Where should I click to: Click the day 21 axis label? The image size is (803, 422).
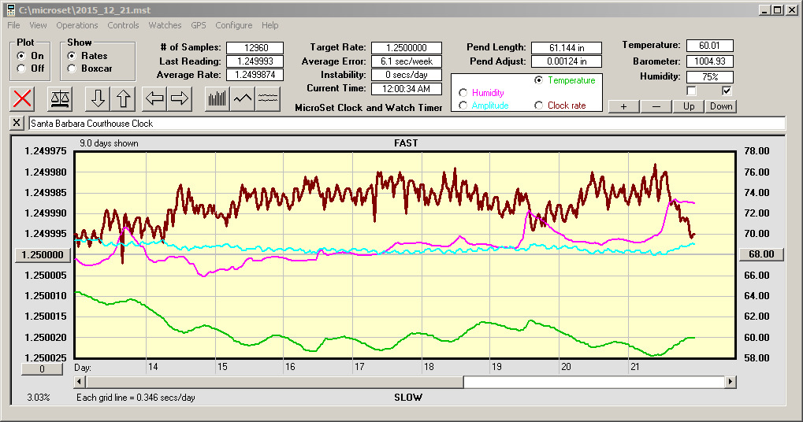click(635, 367)
